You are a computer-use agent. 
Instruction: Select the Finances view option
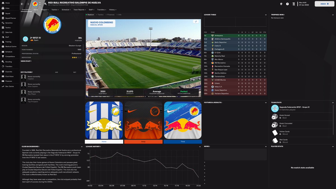pos(110,15)
